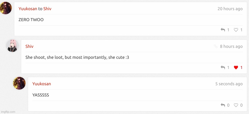Open Yuukosan's avatar beside YASSSSS comment

click(x=19, y=83)
